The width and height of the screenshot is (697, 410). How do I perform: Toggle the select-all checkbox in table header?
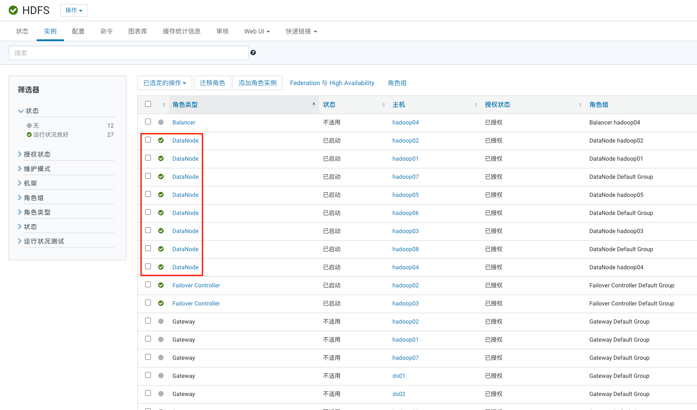point(148,104)
